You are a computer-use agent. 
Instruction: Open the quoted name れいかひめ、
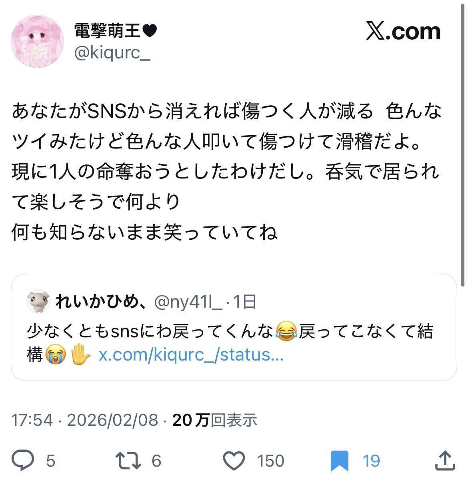(x=100, y=301)
